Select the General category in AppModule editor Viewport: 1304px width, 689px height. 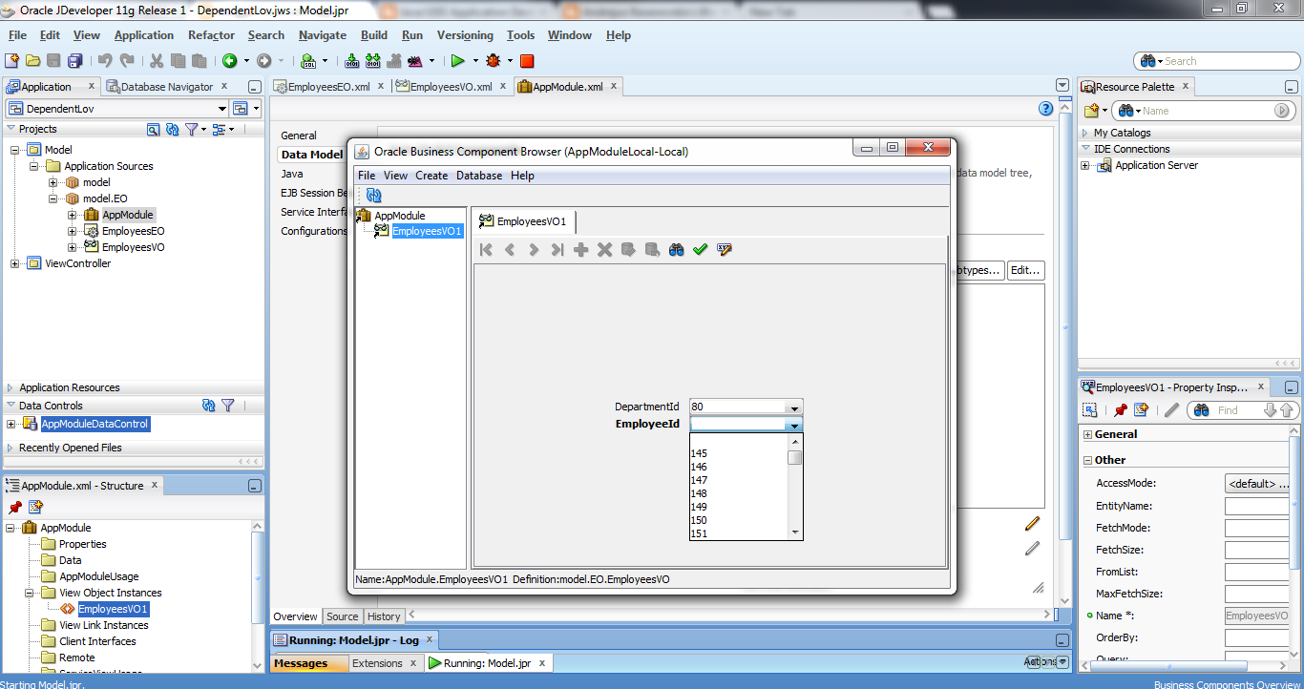click(299, 136)
